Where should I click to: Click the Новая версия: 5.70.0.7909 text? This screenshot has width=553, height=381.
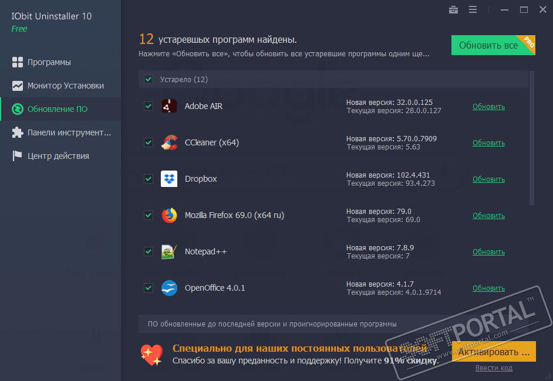tap(392, 139)
